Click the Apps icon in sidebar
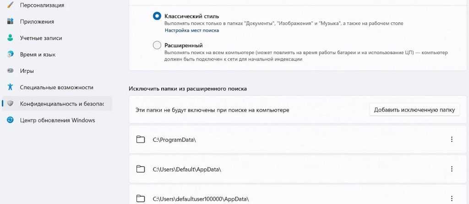 10,21
